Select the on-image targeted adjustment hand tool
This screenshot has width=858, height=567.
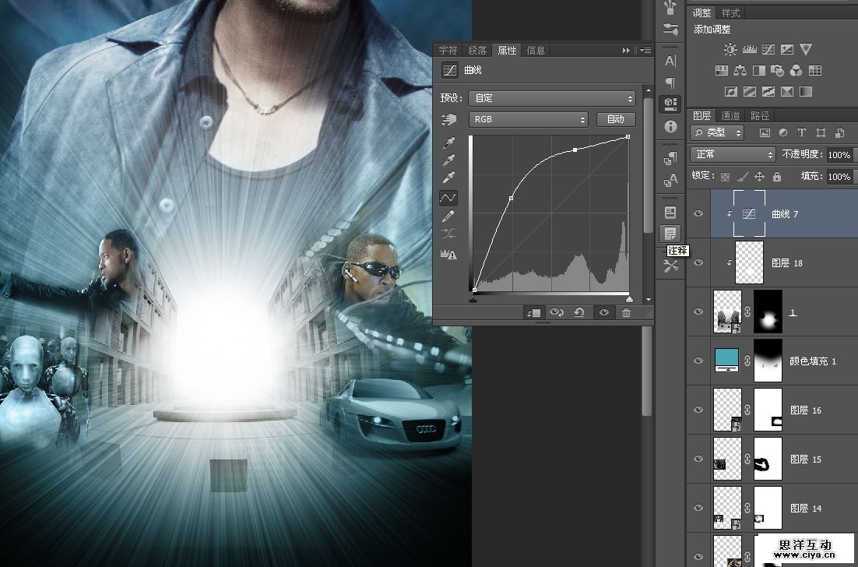(448, 119)
